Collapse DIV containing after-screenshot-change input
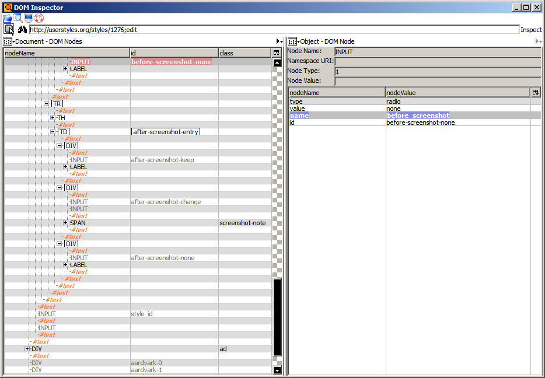This screenshot has width=545, height=378. 59,188
